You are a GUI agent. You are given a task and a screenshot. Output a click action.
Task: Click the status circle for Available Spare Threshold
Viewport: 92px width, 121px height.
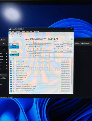(x=11, y=67)
